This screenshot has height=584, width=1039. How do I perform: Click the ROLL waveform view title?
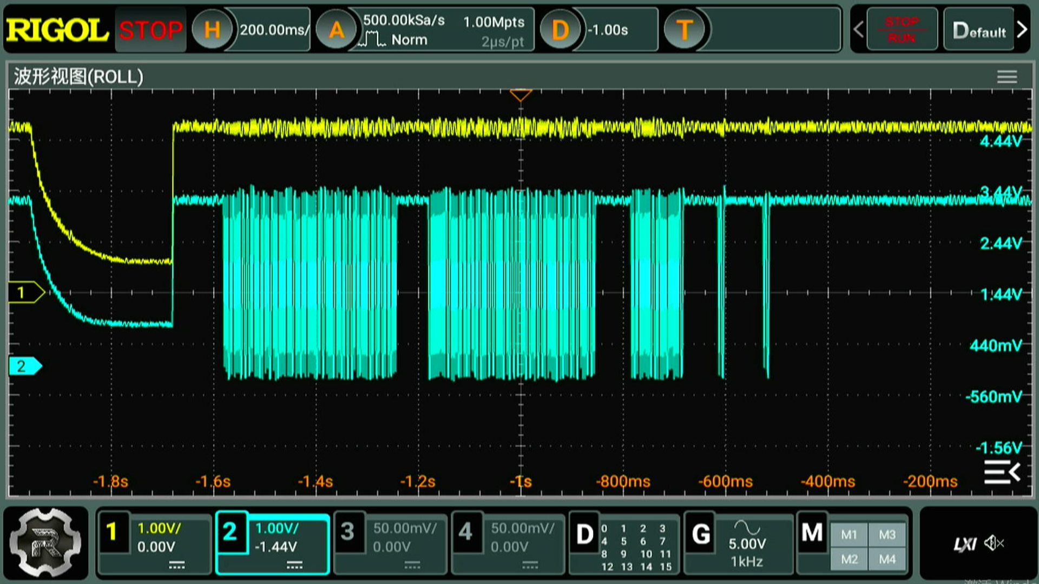point(78,77)
